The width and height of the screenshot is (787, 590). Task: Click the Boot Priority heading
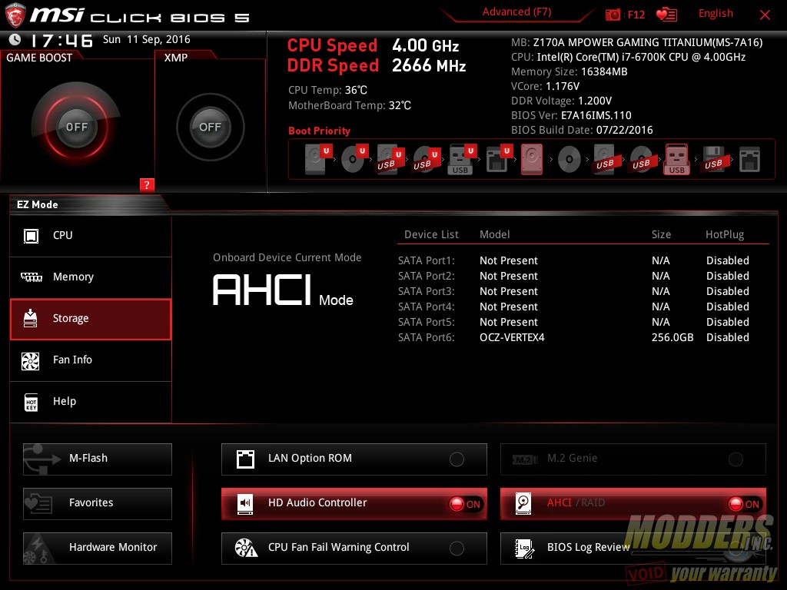(319, 131)
